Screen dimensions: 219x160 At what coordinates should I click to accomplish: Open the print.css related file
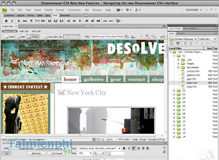pos(36,31)
